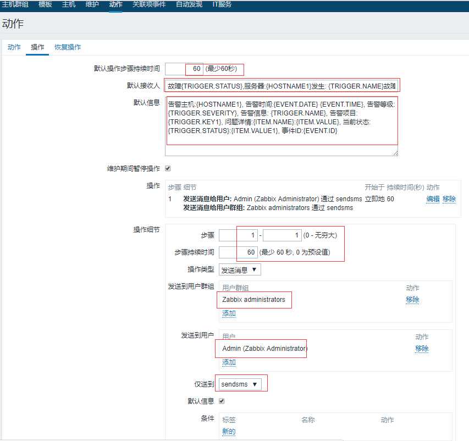Open the 仅送到 sendsms dropdown
This screenshot has width=469, height=441.
click(240, 384)
